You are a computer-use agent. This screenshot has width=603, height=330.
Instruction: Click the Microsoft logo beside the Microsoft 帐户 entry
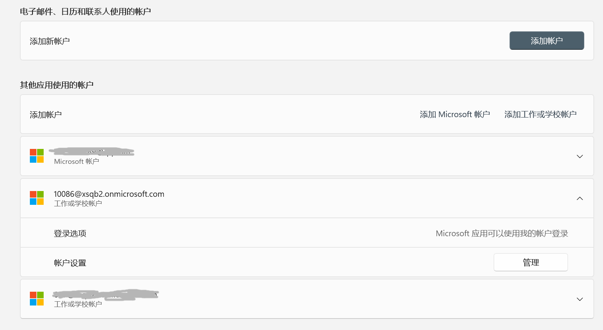[x=37, y=156]
